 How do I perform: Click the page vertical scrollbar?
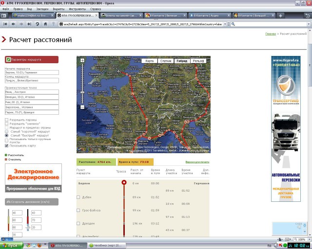tap(310, 65)
